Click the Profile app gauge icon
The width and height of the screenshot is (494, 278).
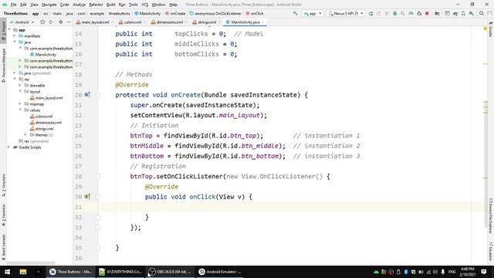(411, 14)
